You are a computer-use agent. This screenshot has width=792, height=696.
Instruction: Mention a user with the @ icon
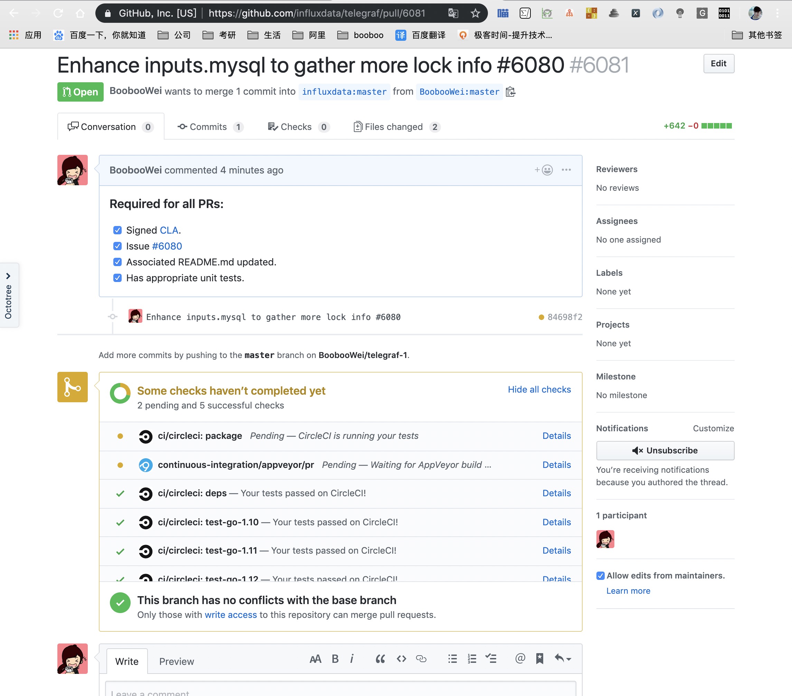click(x=520, y=658)
